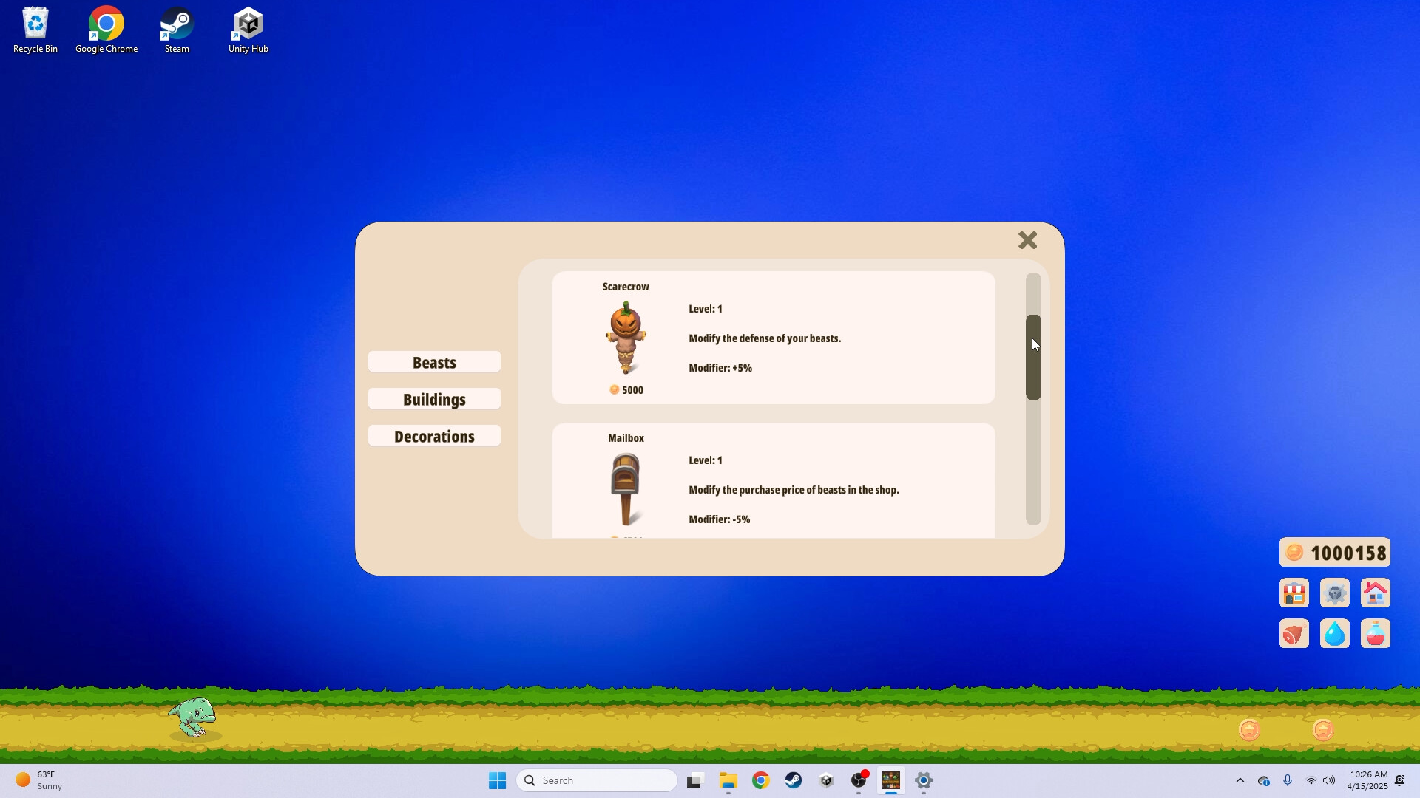The height and width of the screenshot is (798, 1420).
Task: Click the coin on the game field
Action: 1248,730
